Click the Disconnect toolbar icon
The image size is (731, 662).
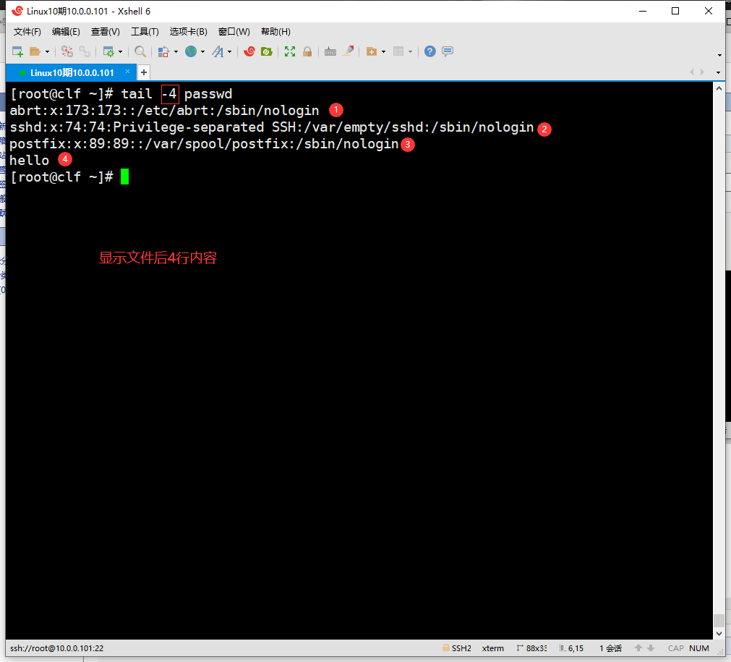[x=67, y=51]
